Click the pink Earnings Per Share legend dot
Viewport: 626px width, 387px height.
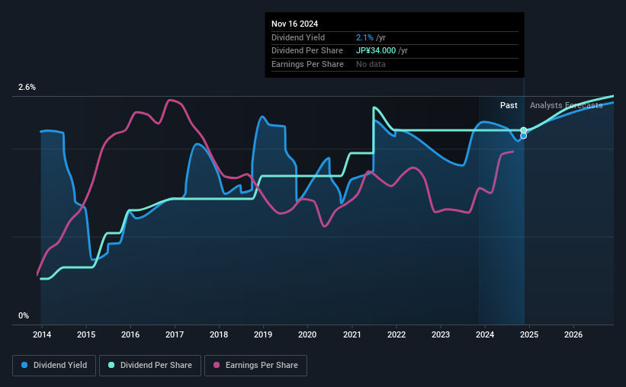tap(217, 365)
